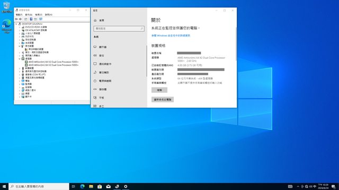Select System devices (系統裝置) row

[x=28, y=43]
